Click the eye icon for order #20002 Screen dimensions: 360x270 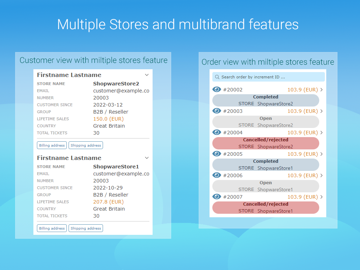pos(217,90)
